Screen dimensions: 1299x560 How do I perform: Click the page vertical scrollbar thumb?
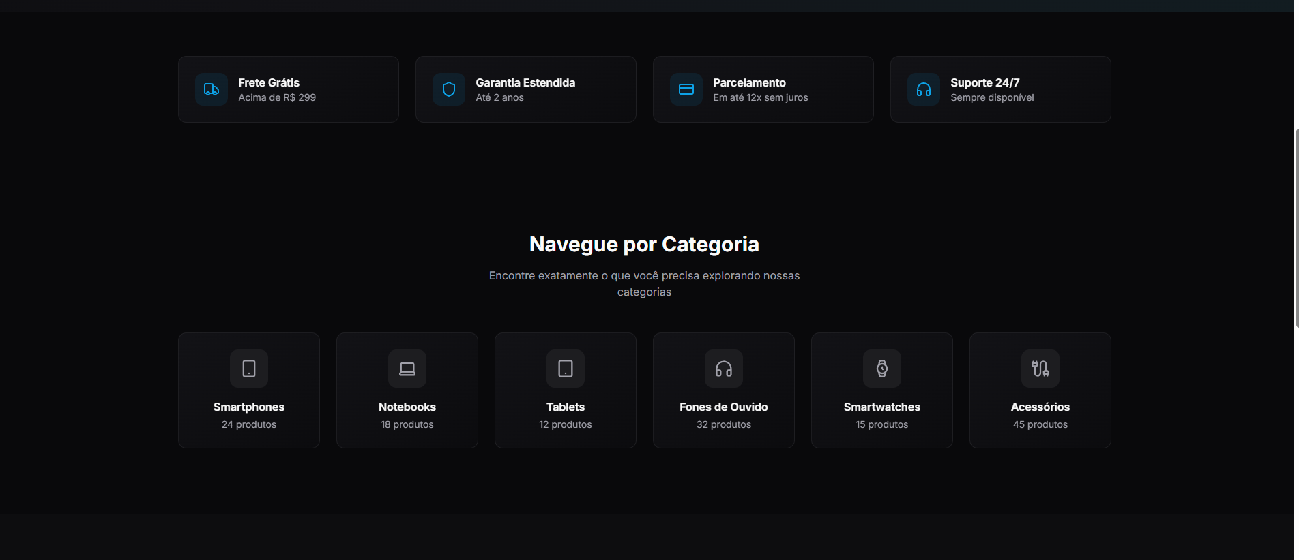[1296, 228]
